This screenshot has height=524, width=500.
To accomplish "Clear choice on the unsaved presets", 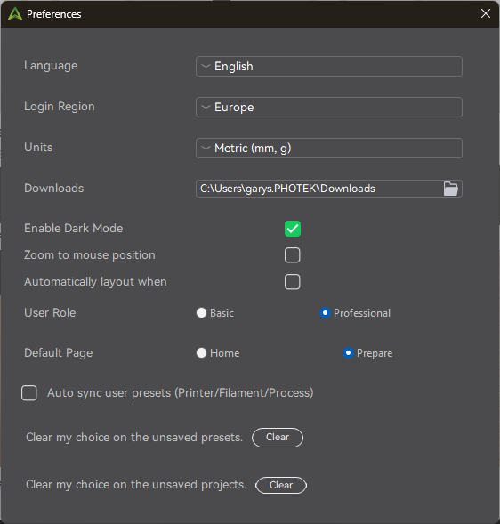I will tap(278, 438).
